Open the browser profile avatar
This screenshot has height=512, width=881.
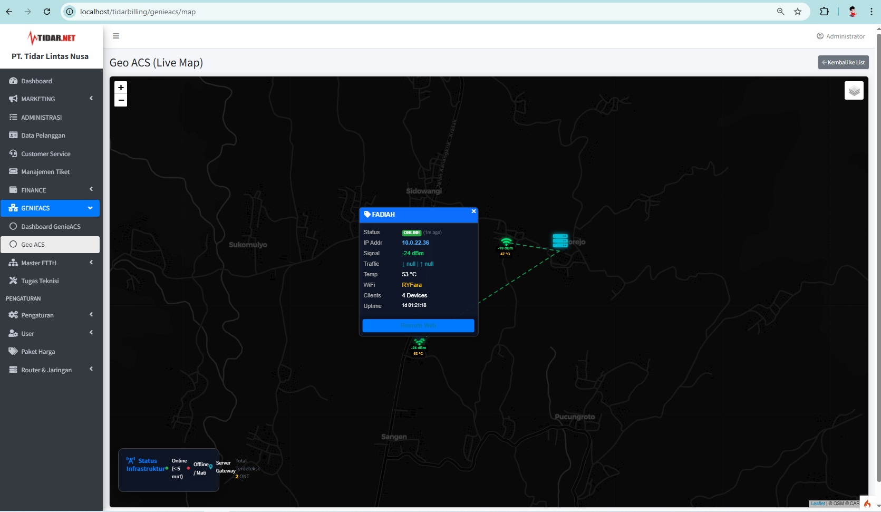pyautogui.click(x=853, y=12)
